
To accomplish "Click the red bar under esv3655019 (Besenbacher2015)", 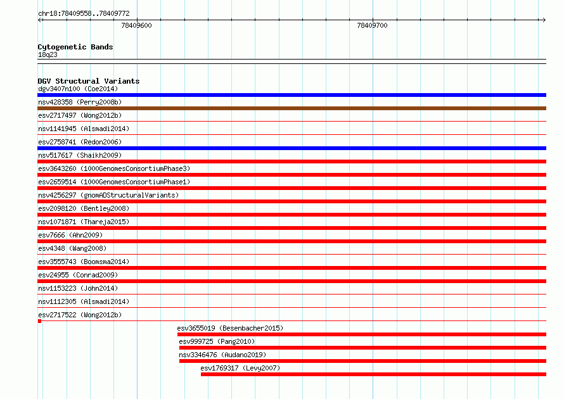I will (362, 334).
